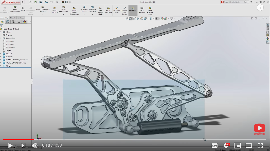270x151 pixels.
Task: Toggle Zoom to Area tool
Action: click(131, 18)
